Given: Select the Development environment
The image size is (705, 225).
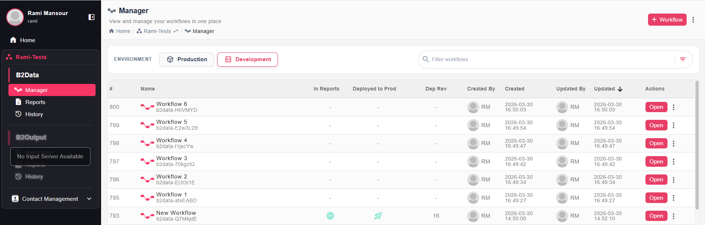Looking at the screenshot, I should coord(247,59).
